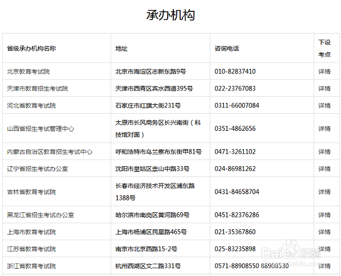Image resolution: width=341 pixels, height=276 pixels.
Task: Click phone number 0451-82376286
Action: coord(236,215)
